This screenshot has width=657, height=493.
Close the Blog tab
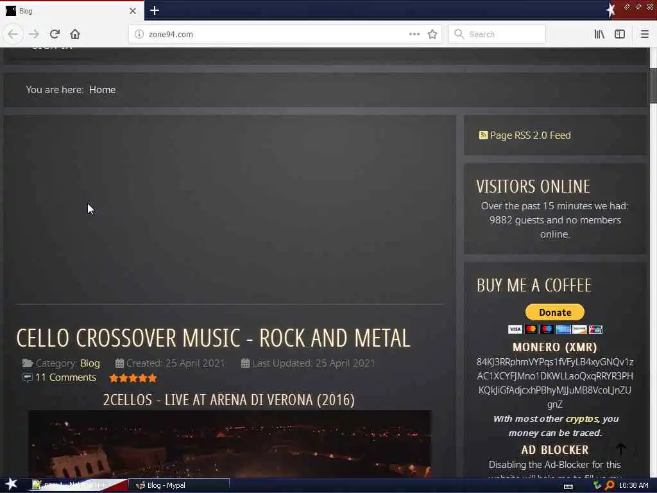point(133,11)
